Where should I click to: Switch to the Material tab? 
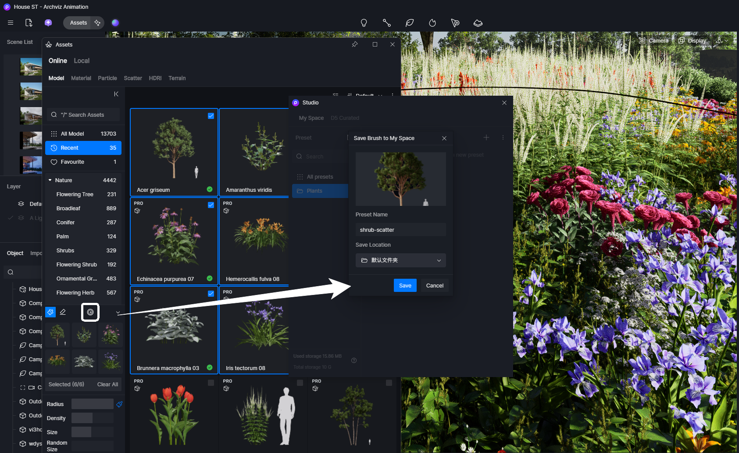(81, 78)
